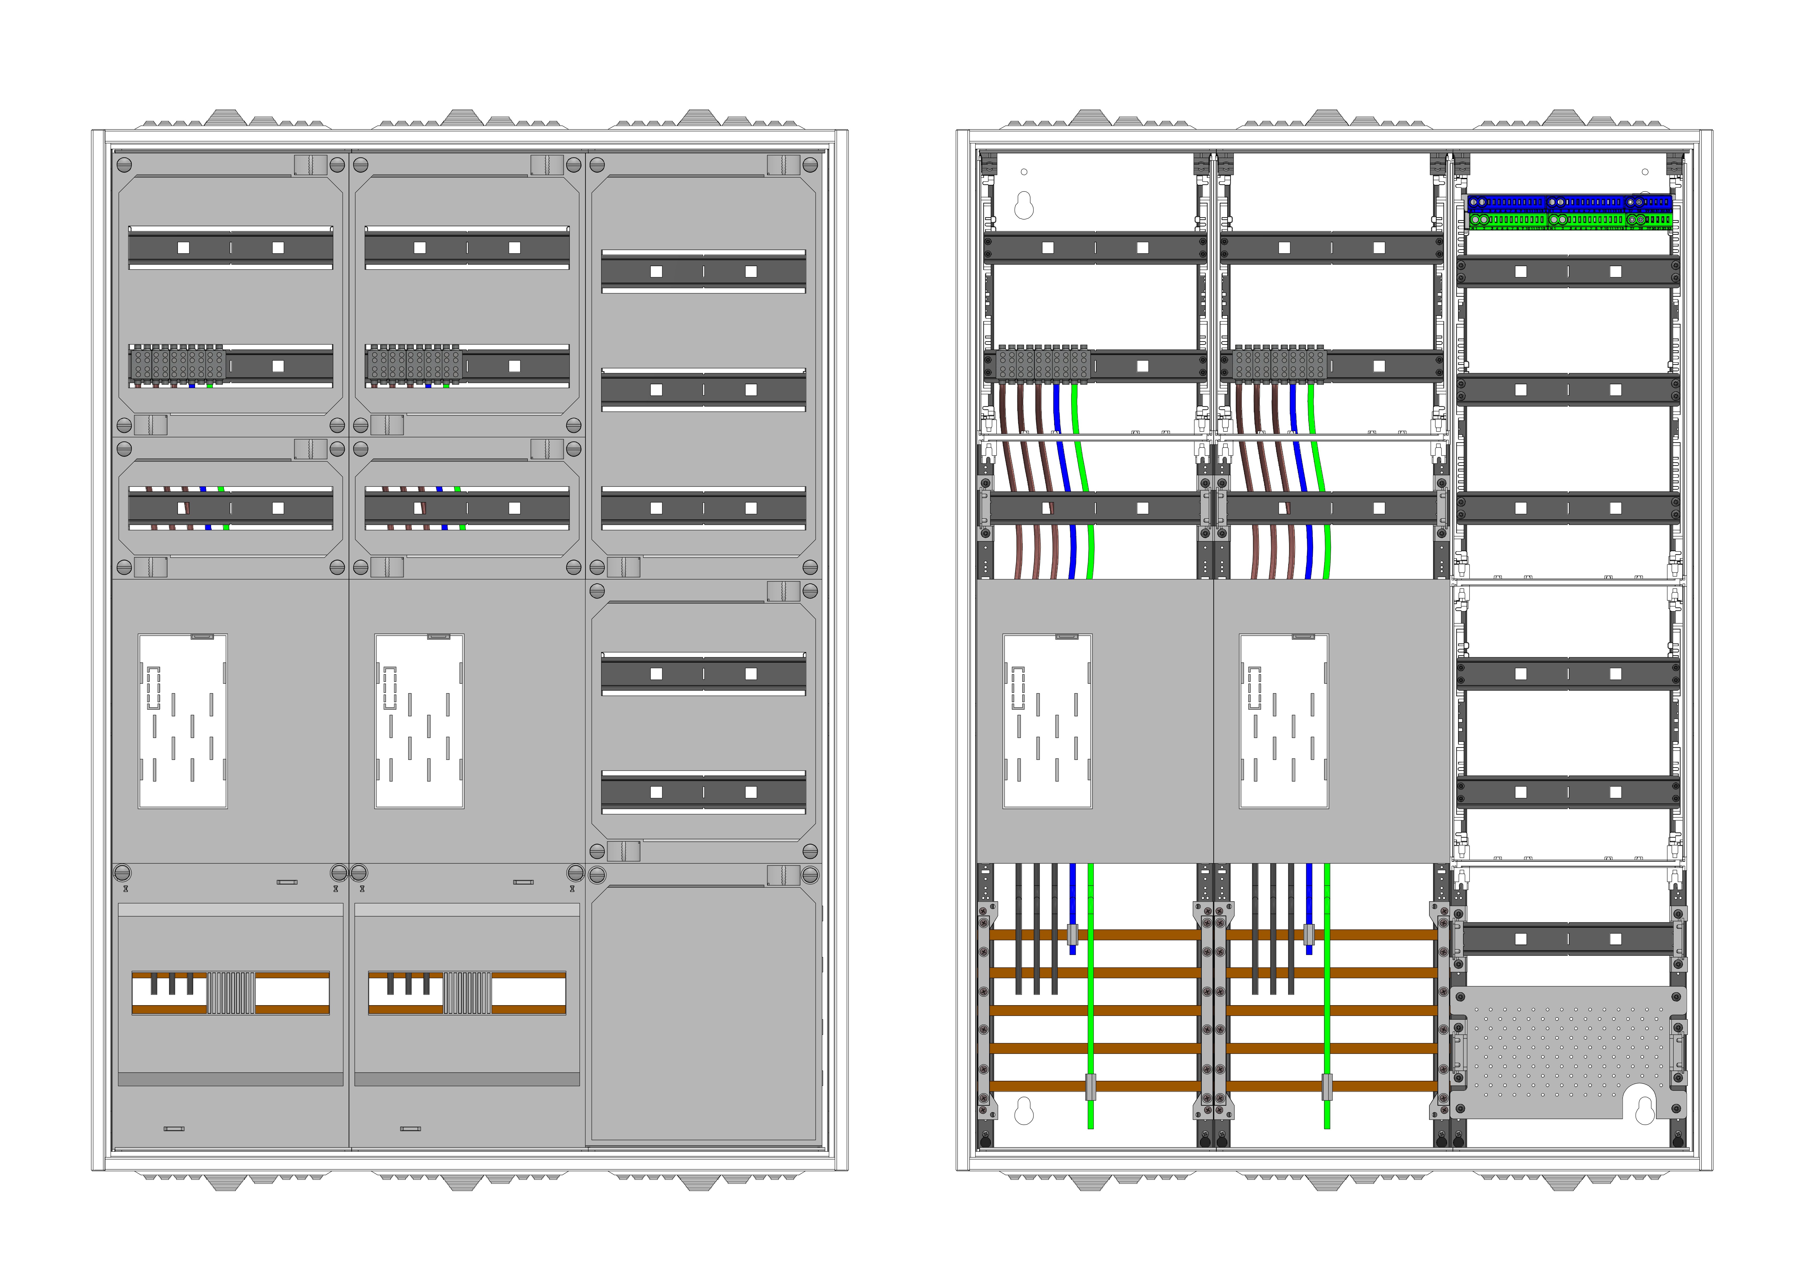Click the ribbed fuse switch in second front panel
Screen dimensions: 1801x1274
coord(468,993)
